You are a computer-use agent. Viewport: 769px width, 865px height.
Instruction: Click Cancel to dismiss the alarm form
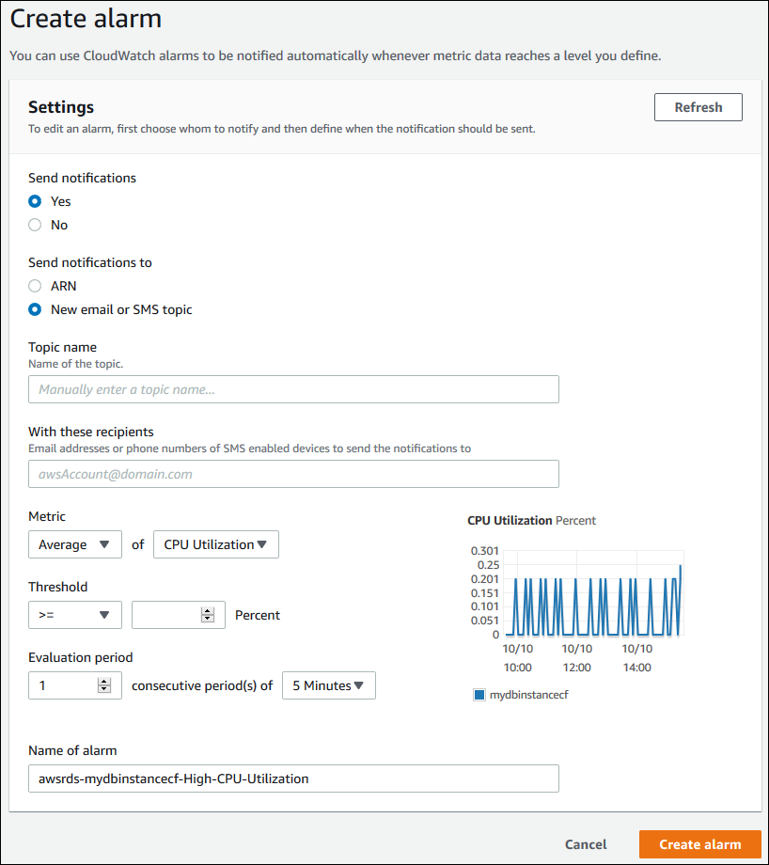(x=585, y=844)
